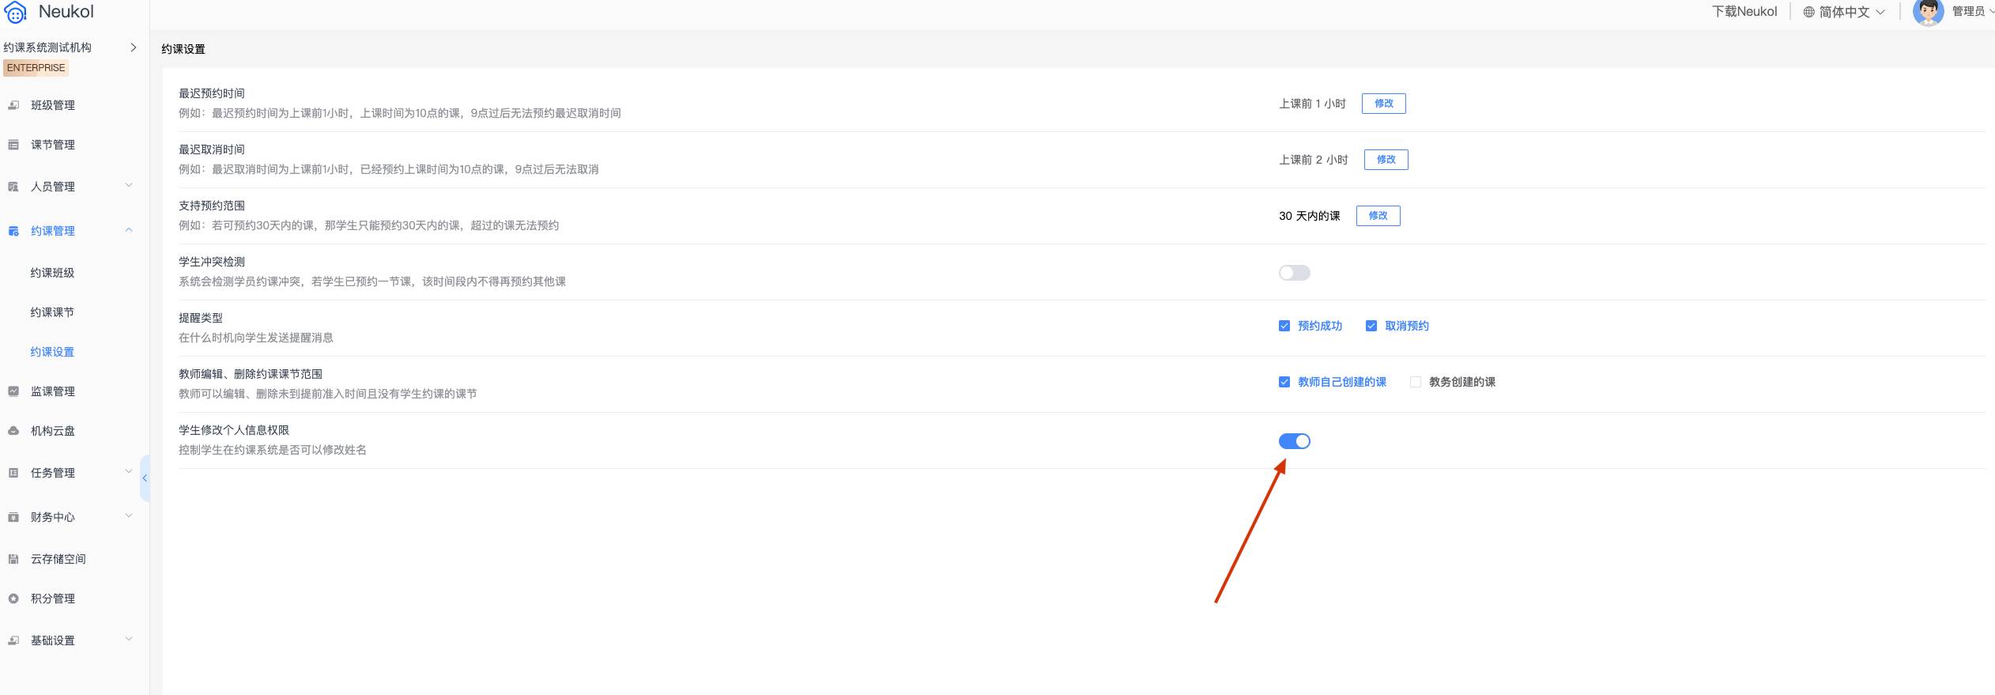
Task: Click the 下载Neukol link
Action: pos(1744,12)
